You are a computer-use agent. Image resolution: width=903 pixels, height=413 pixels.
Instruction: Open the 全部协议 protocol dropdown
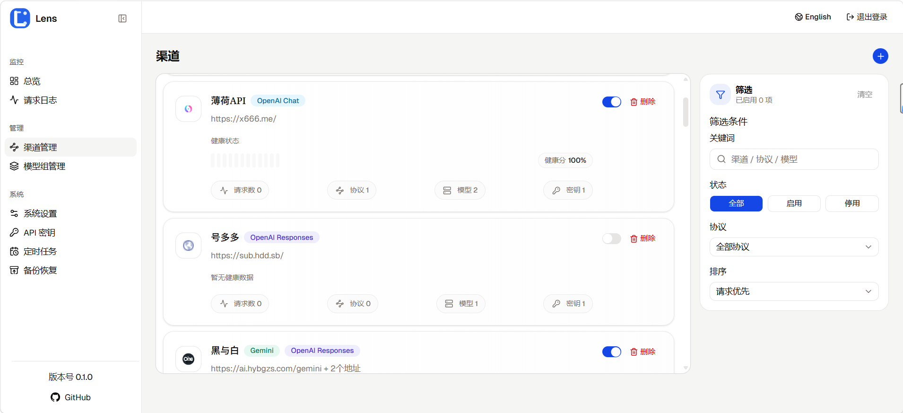pyautogui.click(x=794, y=247)
